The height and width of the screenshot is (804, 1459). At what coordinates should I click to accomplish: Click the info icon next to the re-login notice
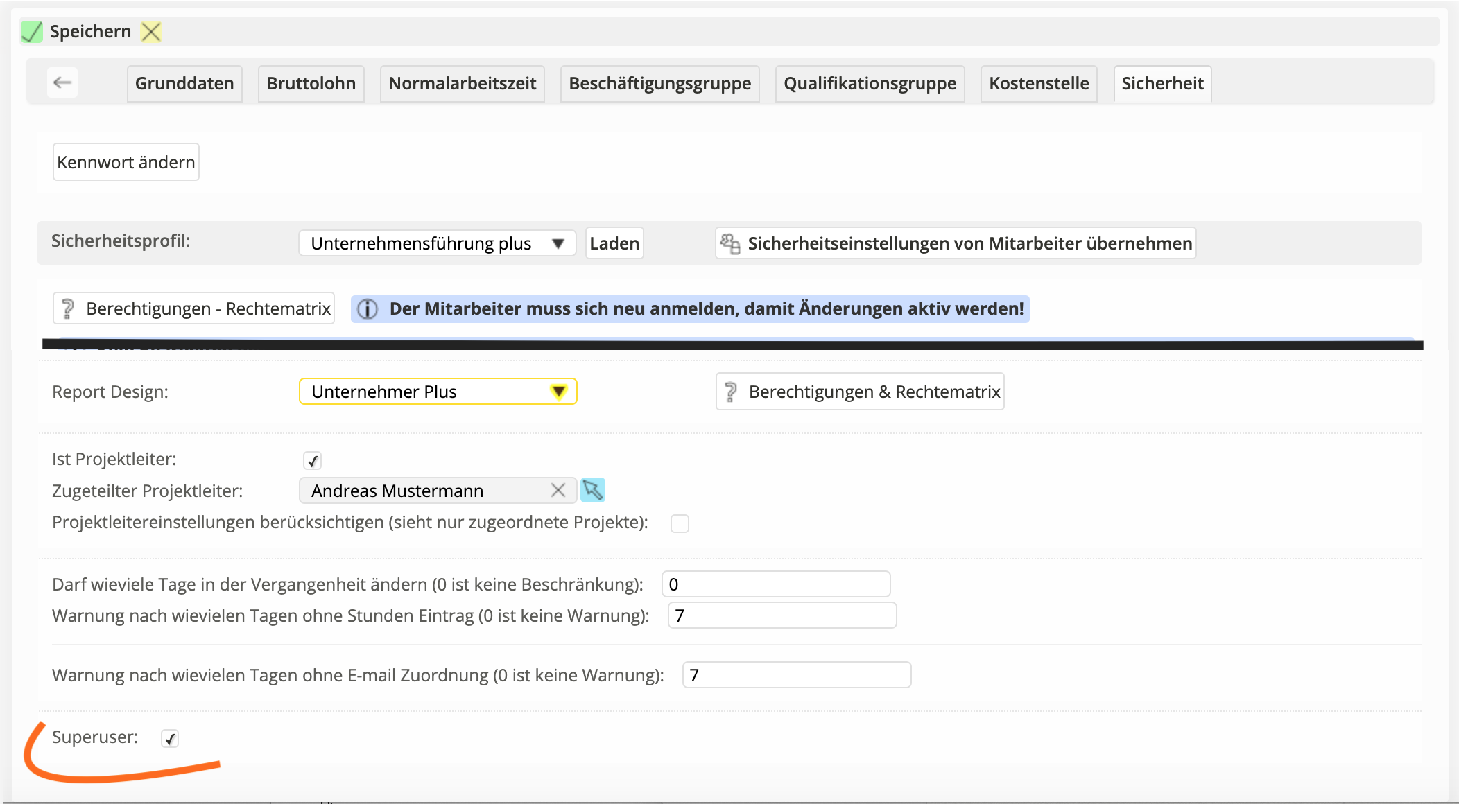point(368,309)
